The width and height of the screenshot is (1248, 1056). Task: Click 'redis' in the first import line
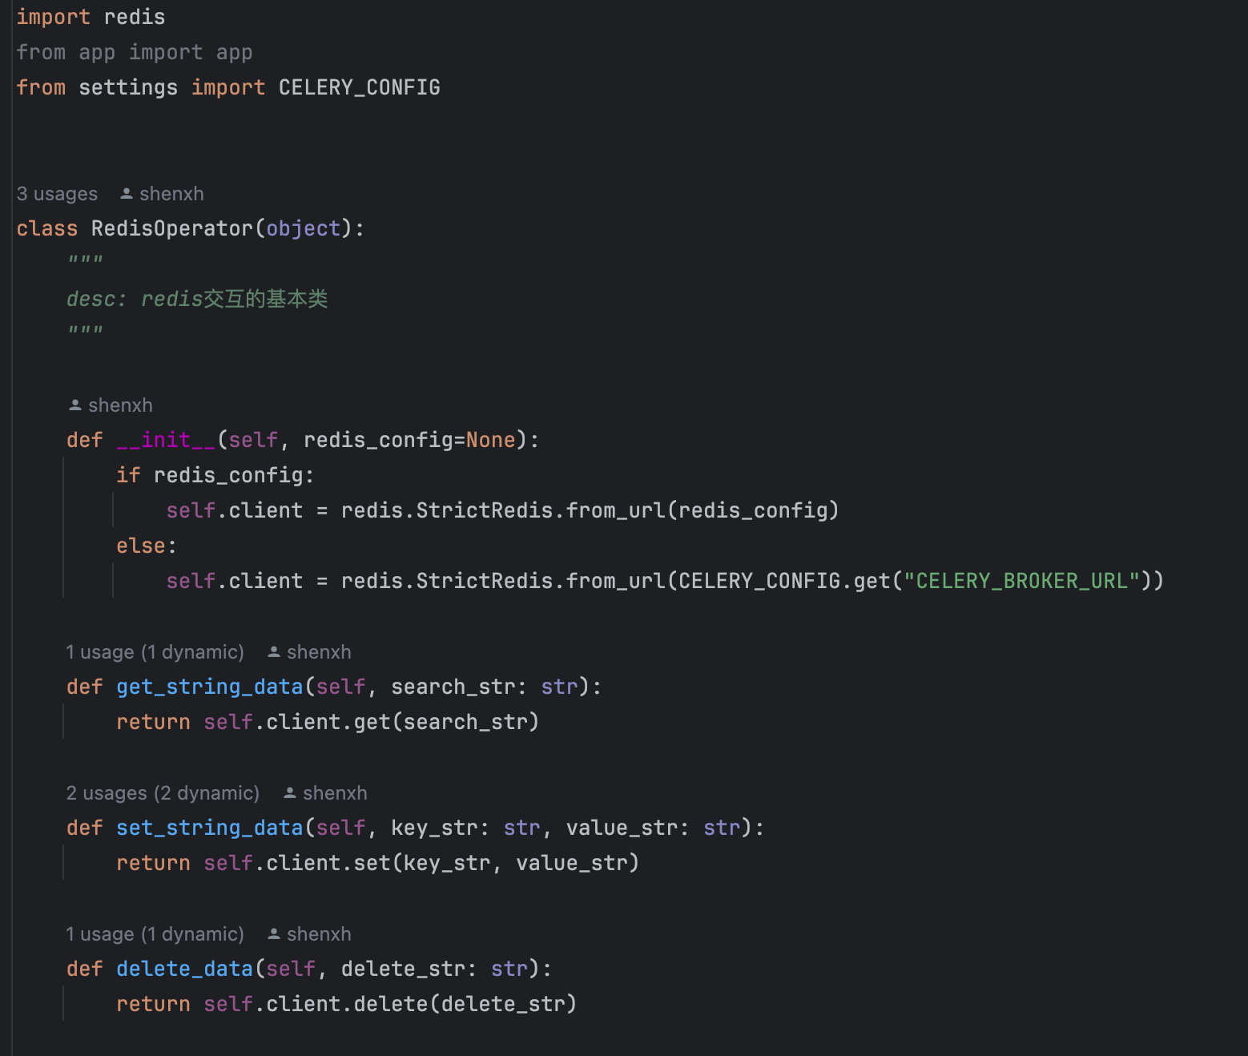tap(135, 18)
